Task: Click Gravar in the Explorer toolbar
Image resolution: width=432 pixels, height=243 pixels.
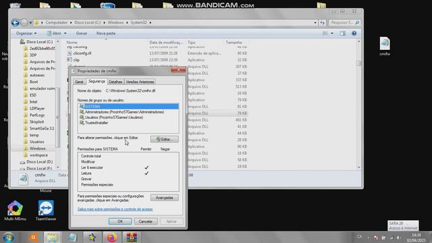Action: click(82, 33)
